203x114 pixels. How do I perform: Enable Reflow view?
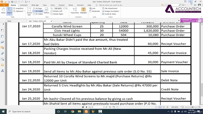click(x=47, y=11)
